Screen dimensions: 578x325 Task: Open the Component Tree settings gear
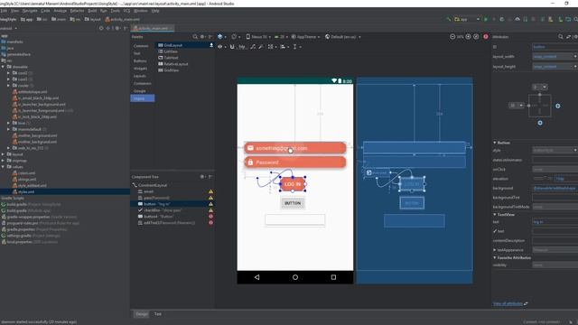[202, 177]
